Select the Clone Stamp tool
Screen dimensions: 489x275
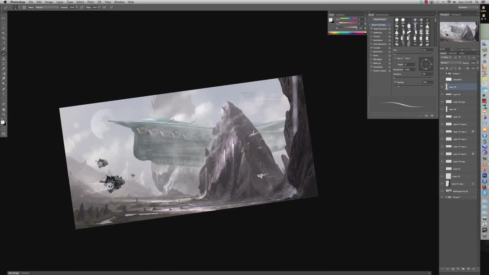(4, 58)
